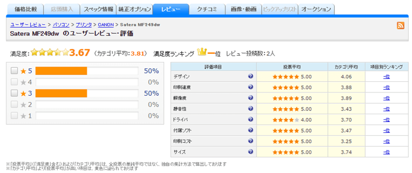The width and height of the screenshot is (412, 173).
Task: Click category average value 3.81
Action: pyautogui.click(x=137, y=53)
